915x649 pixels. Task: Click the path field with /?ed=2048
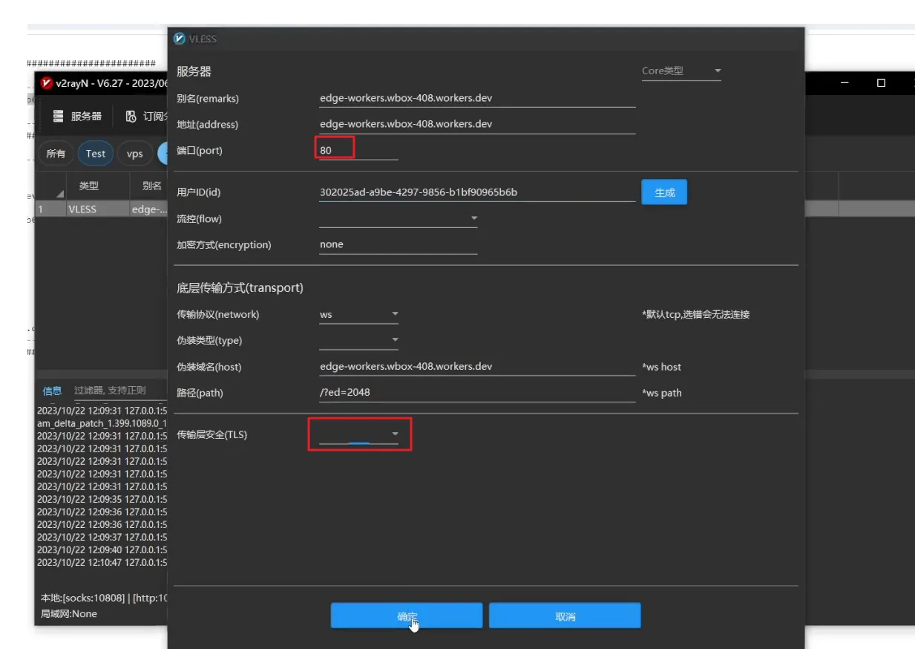477,392
